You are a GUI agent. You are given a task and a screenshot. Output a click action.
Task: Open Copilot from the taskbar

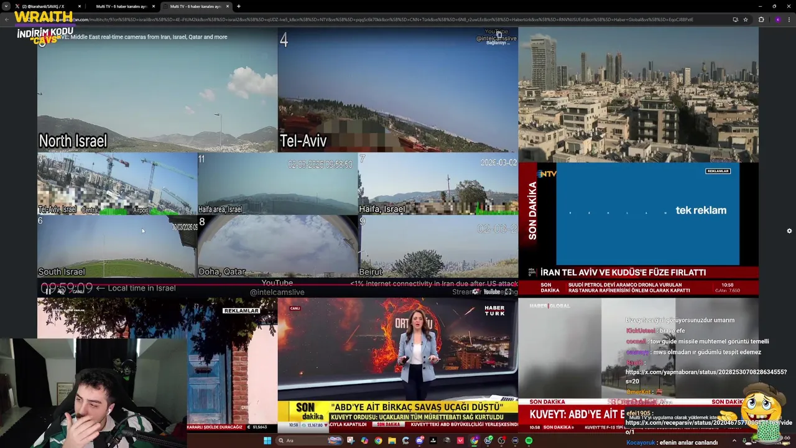click(x=365, y=441)
